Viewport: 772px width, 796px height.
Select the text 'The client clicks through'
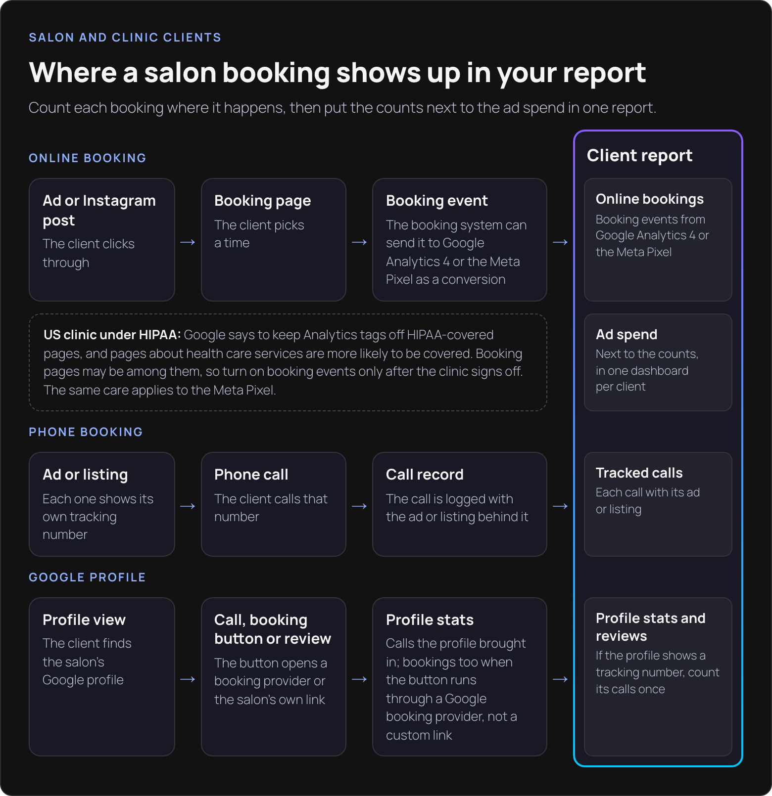tap(89, 253)
